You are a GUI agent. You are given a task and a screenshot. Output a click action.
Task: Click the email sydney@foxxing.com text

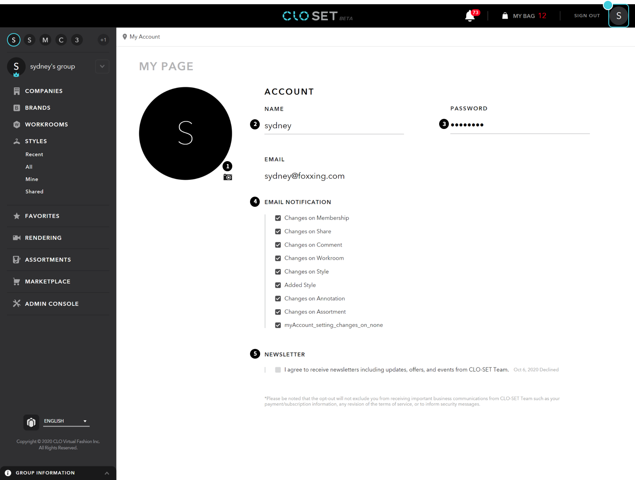pyautogui.click(x=305, y=176)
